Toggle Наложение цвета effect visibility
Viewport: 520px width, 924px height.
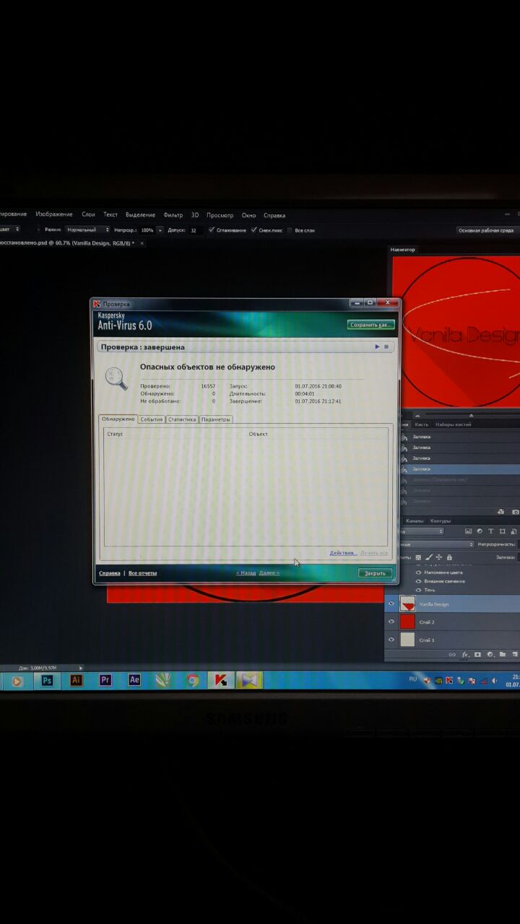point(418,572)
